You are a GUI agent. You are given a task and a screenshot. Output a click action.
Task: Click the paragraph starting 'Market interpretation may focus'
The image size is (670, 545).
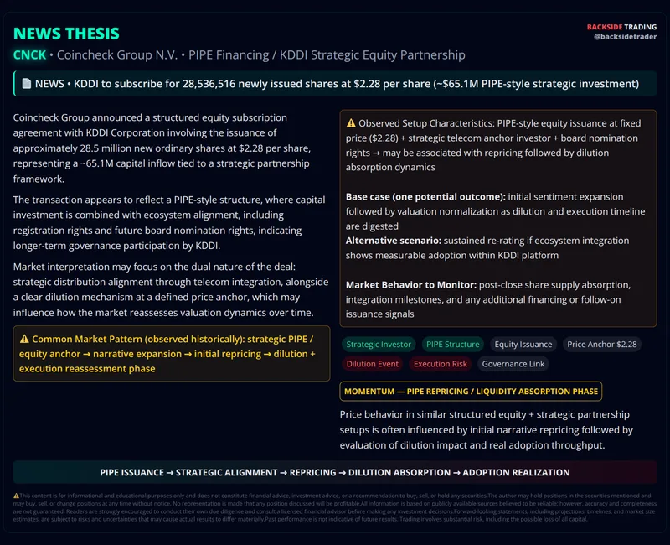click(x=171, y=289)
